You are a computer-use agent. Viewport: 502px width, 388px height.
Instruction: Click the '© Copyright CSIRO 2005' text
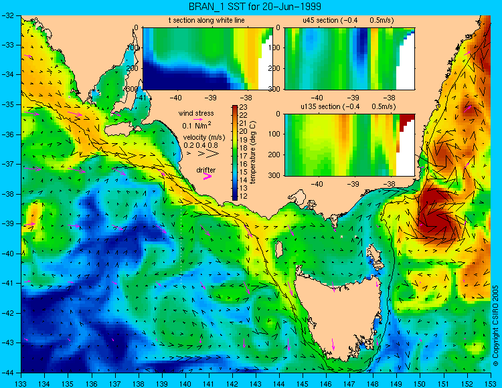[495, 326]
